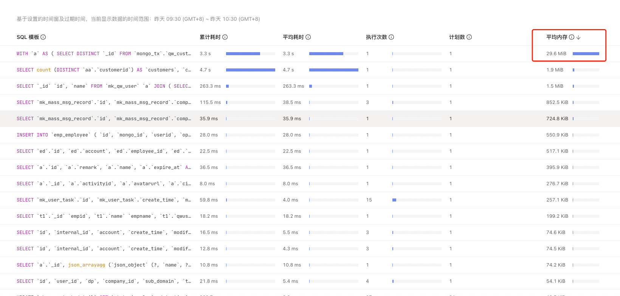Click the 累计耗时 column header

[x=210, y=37]
